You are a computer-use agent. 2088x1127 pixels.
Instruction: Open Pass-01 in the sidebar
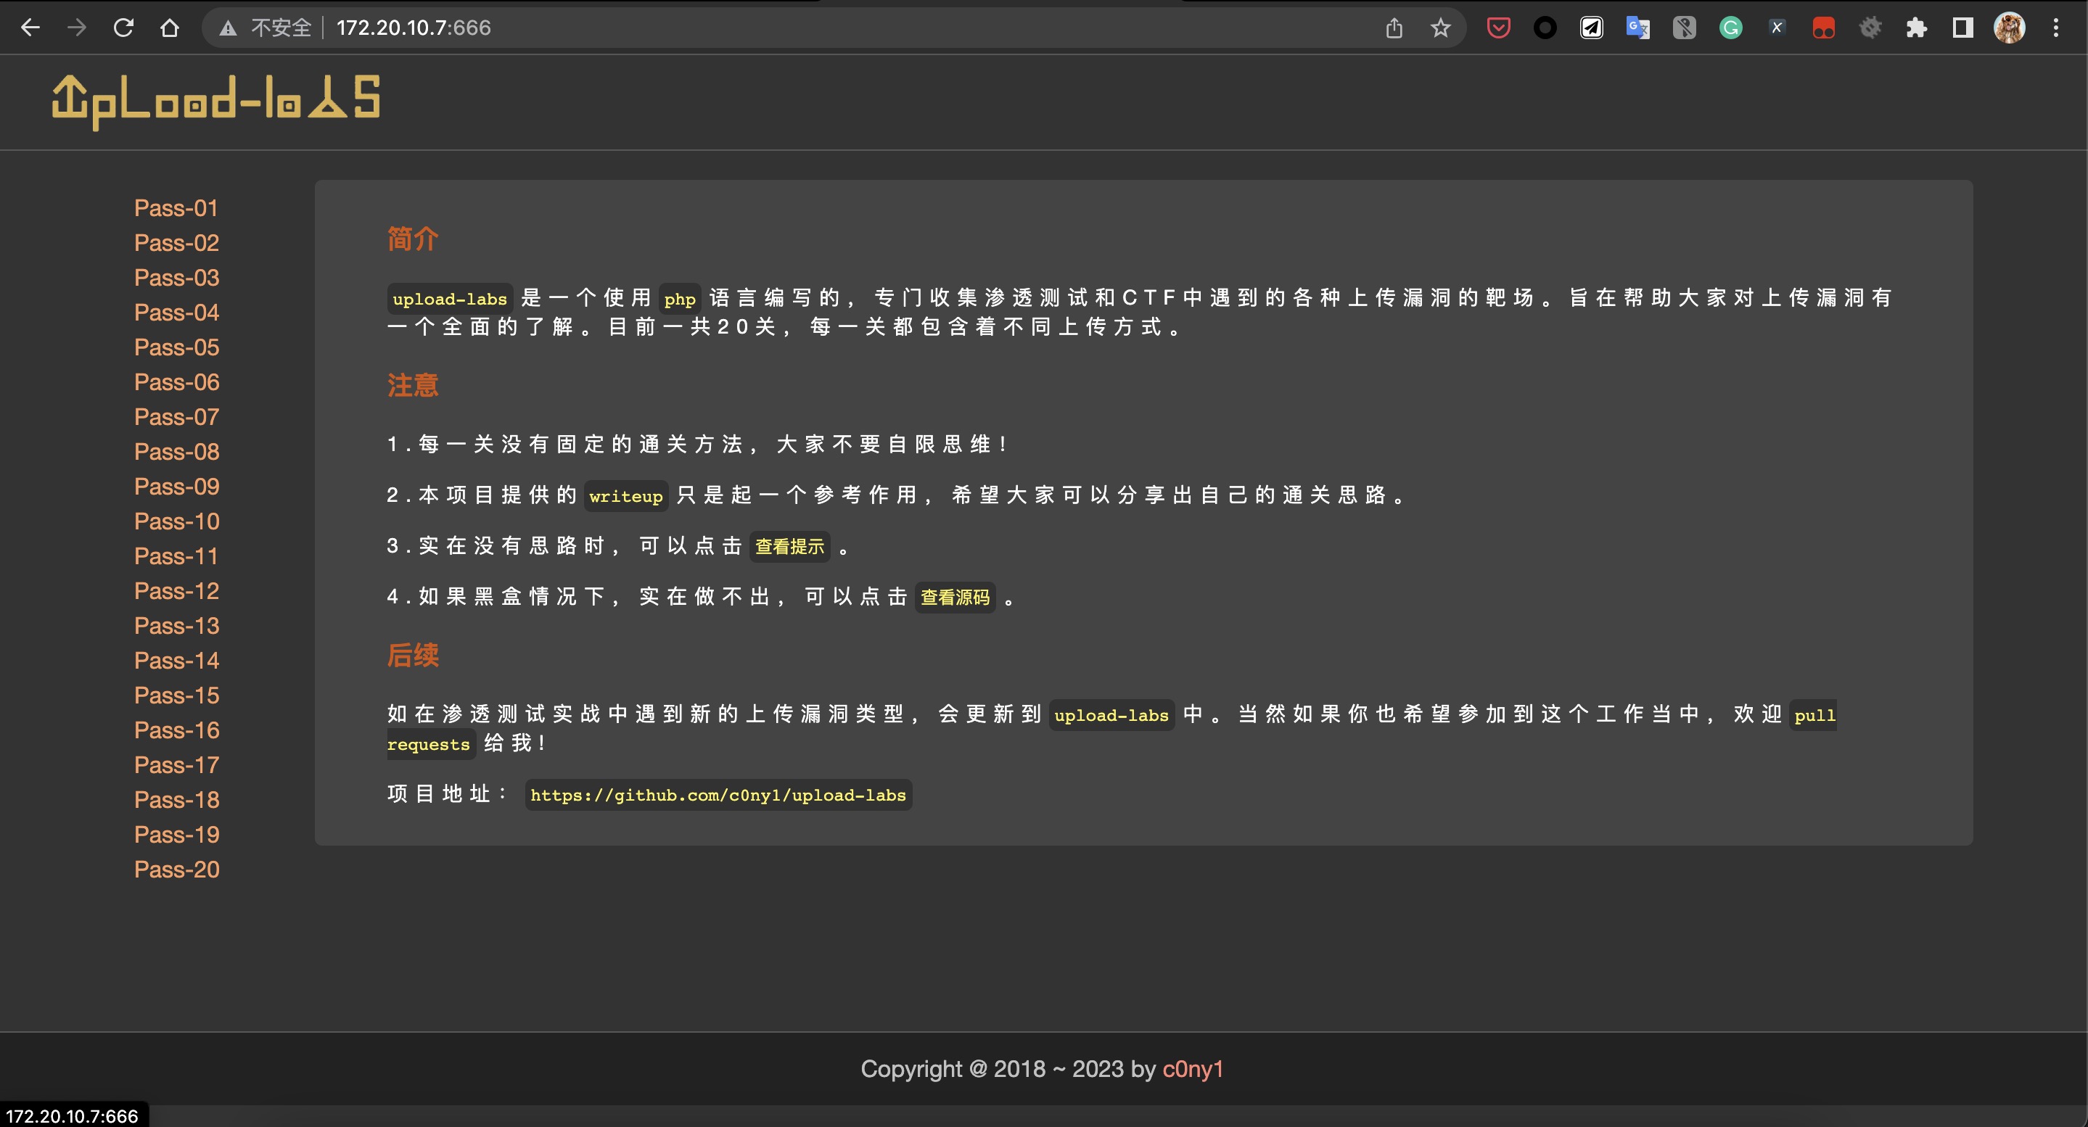pyautogui.click(x=176, y=208)
